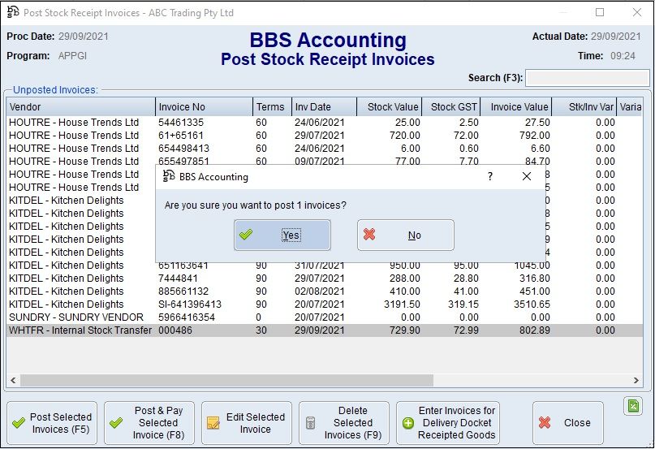Click into the Search (F3) field
This screenshot has width=655, height=449.
[588, 78]
